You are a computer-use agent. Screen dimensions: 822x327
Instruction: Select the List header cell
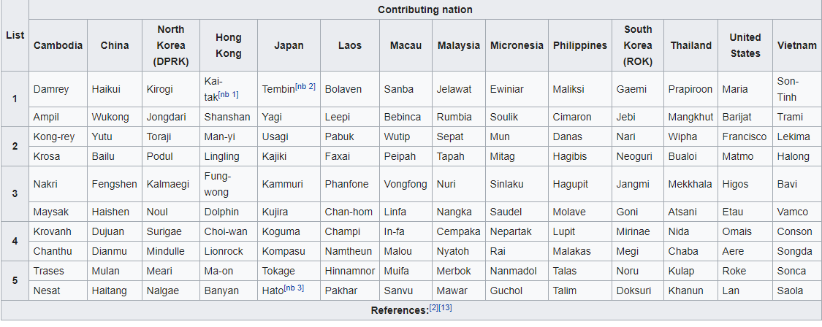point(15,36)
